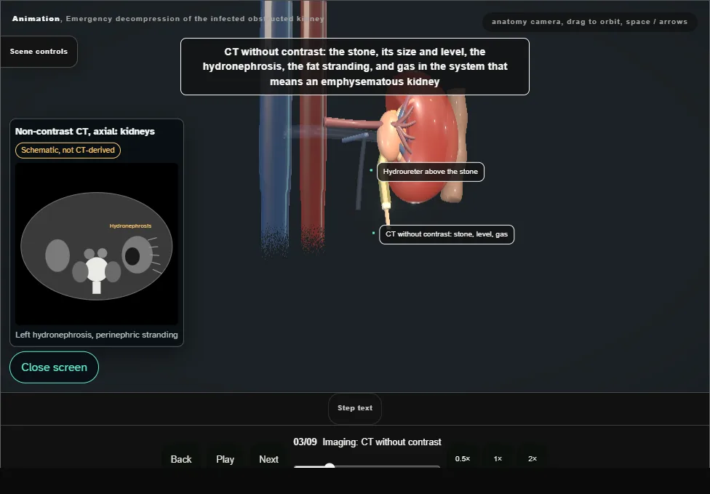Click the CT without contrast caption box
This screenshot has width=710, height=494.
click(x=355, y=66)
